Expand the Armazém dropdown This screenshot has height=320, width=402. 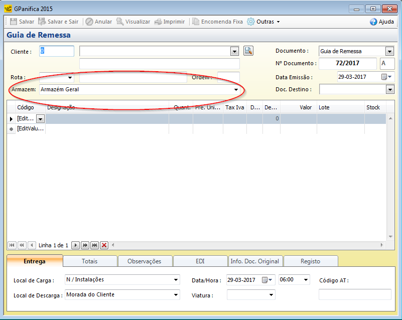click(235, 90)
